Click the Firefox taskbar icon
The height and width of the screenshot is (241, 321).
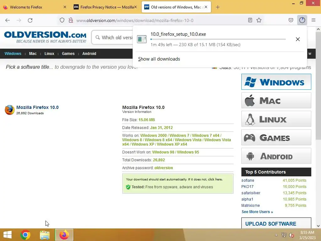64,235
